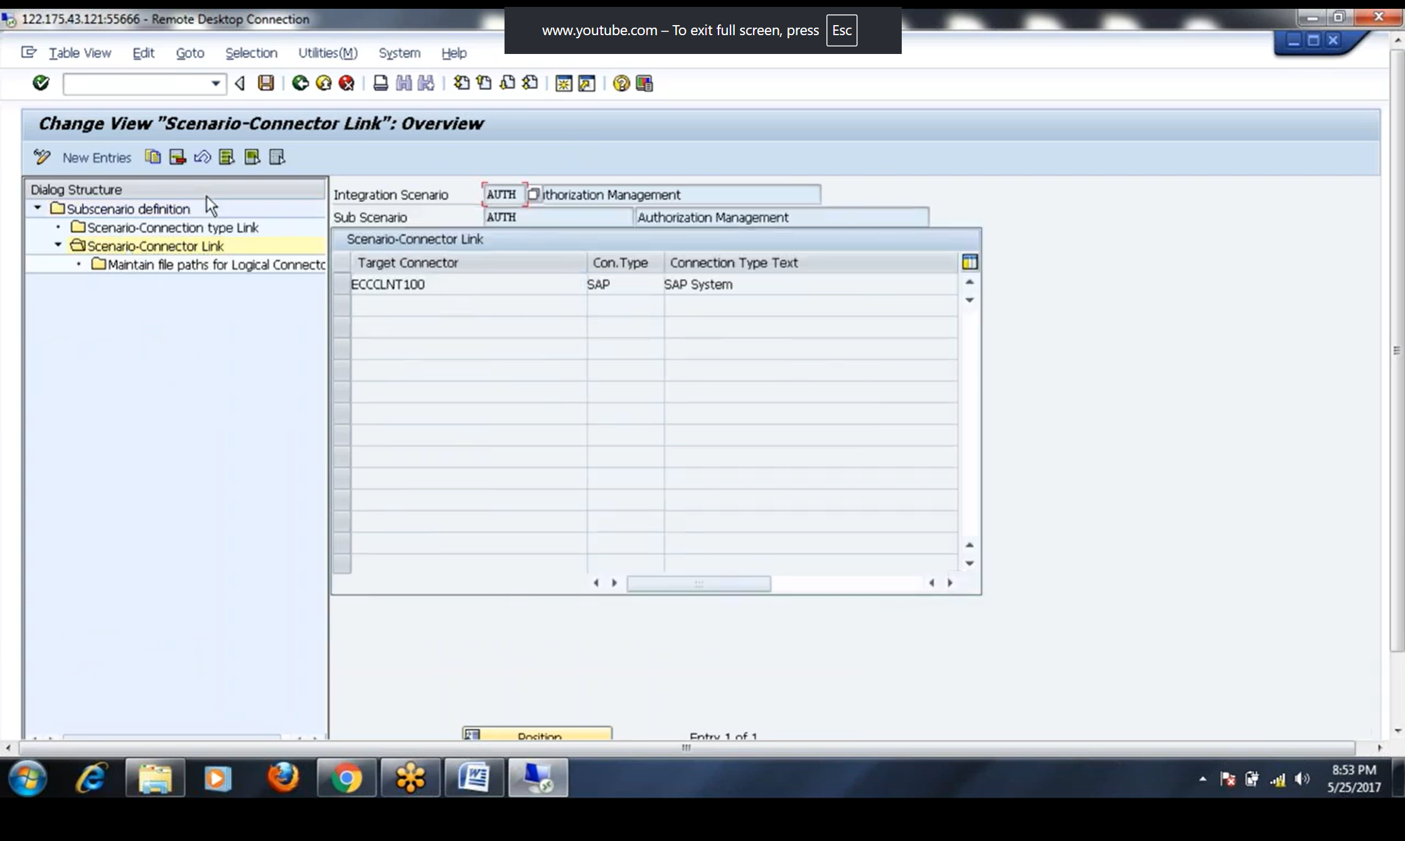The height and width of the screenshot is (841, 1405).
Task: Open the Utilities(M) menu
Action: pos(328,53)
